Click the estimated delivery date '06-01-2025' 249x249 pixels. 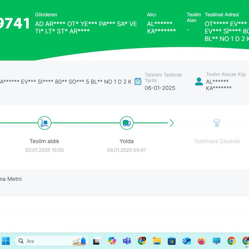(x=160, y=88)
